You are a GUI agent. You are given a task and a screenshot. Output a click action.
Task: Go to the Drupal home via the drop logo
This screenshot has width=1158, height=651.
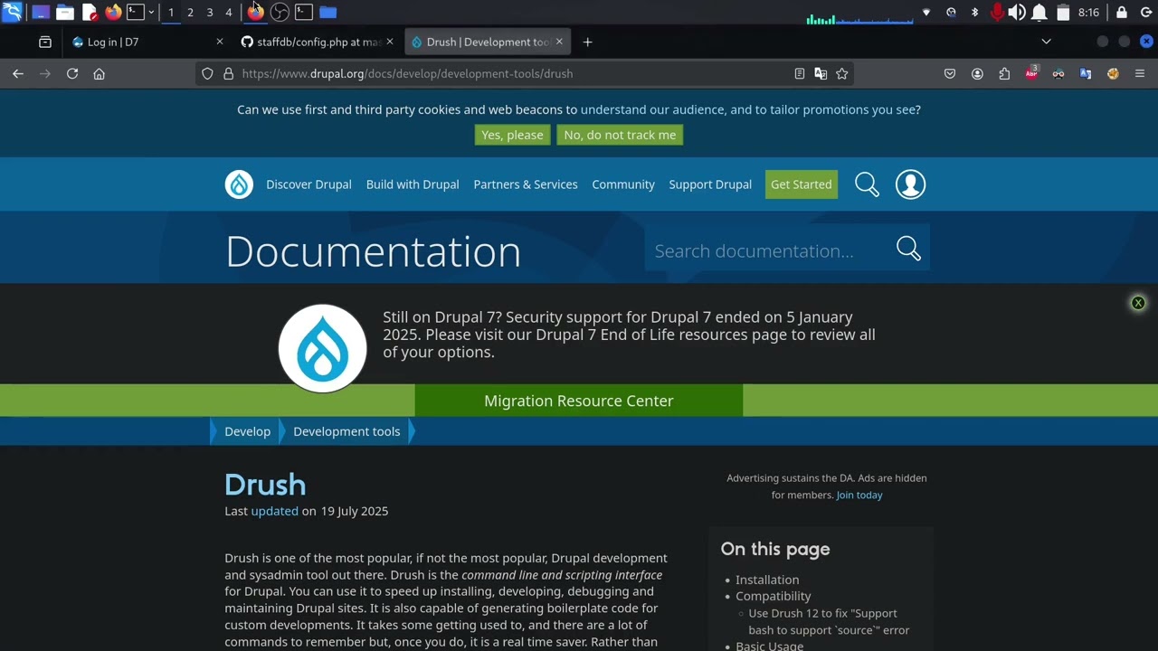click(239, 184)
